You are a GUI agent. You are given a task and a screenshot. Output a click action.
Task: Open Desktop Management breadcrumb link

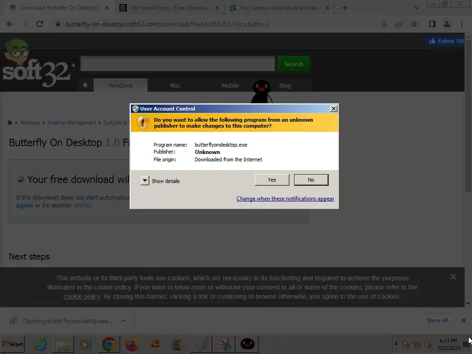coord(71,123)
